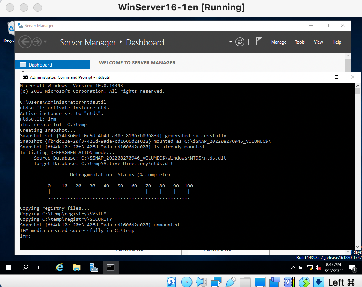Click VirtualBox hard disk activity indicator
Screen dimensions: 362x287
171,282
